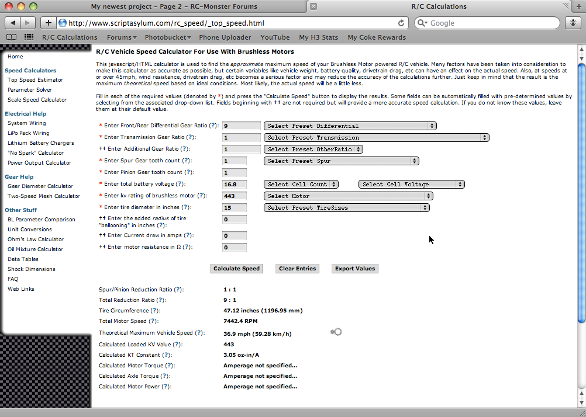Image resolution: width=586 pixels, height=417 pixels.
Task: Open the Forums bookmarks bar menu
Action: point(121,37)
